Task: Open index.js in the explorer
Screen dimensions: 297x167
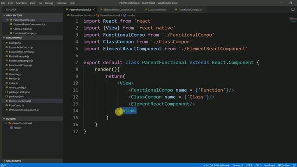Action: click(x=13, y=83)
